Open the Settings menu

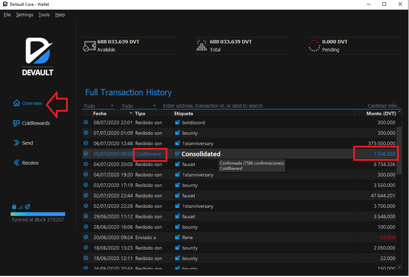tap(24, 15)
